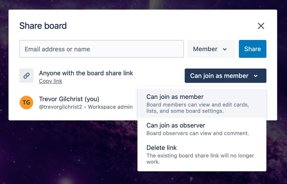Focus the Email address or name field
287x184 pixels.
pyautogui.click(x=102, y=49)
